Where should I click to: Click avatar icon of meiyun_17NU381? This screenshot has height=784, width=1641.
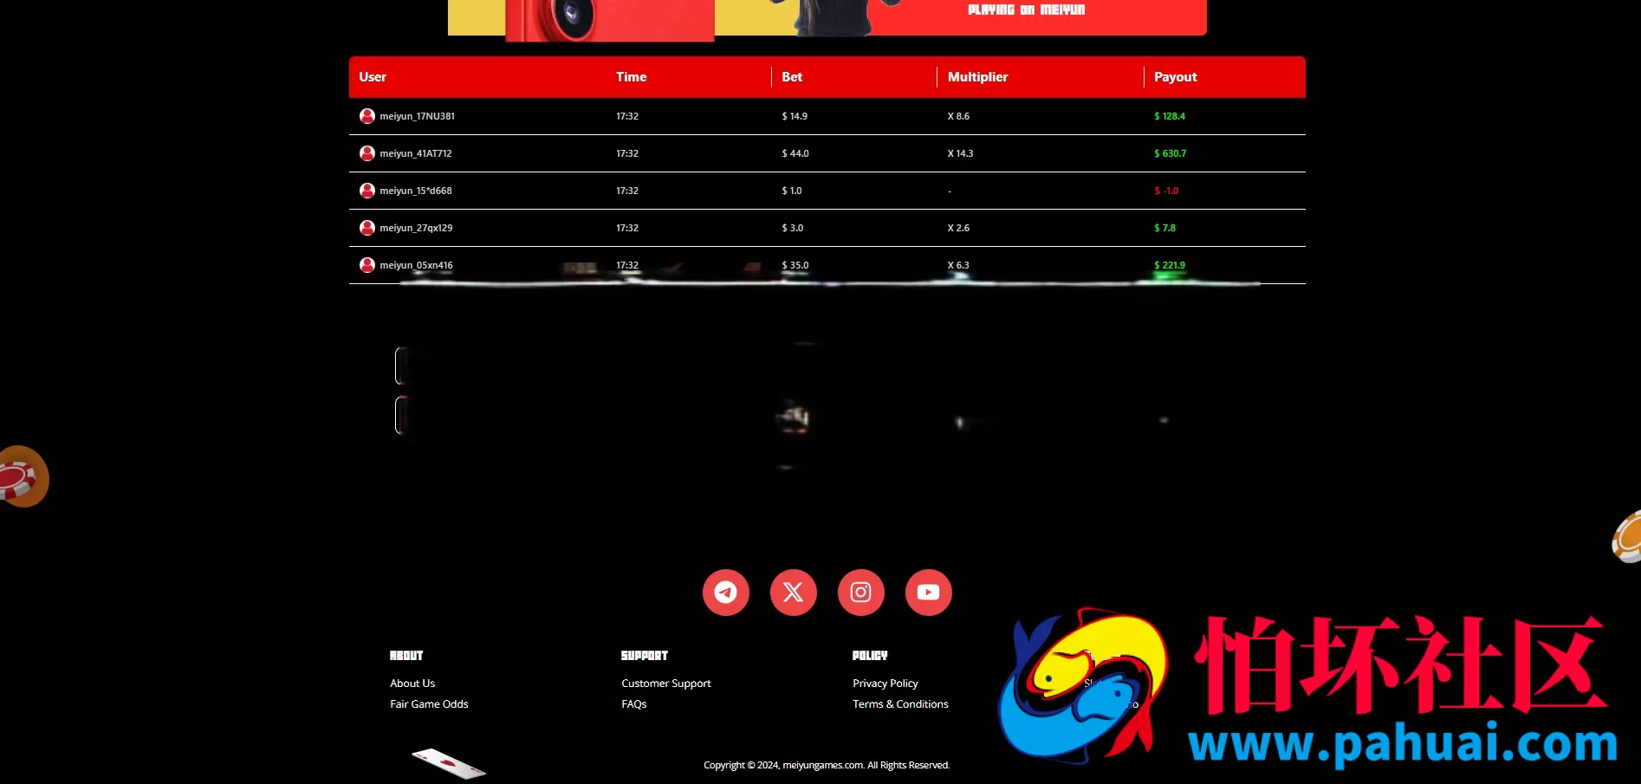pos(367,116)
